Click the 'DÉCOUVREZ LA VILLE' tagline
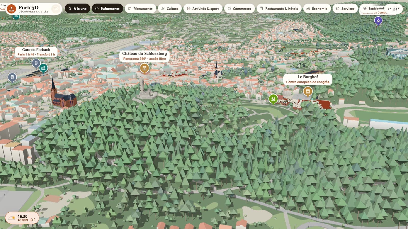 (33, 12)
